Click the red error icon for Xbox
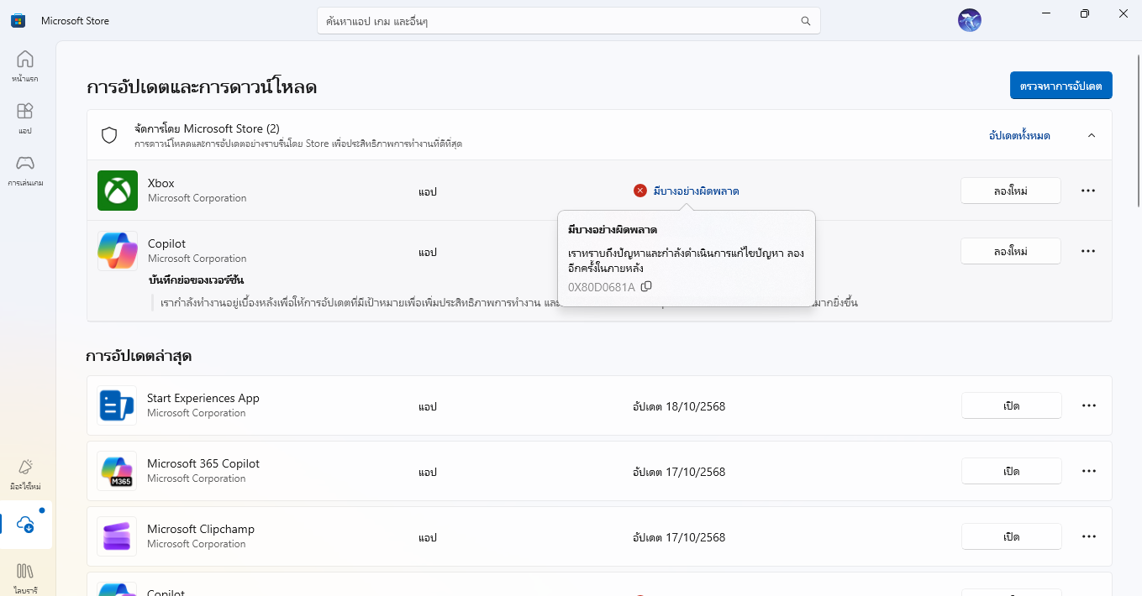The width and height of the screenshot is (1142, 596). pyautogui.click(x=640, y=191)
